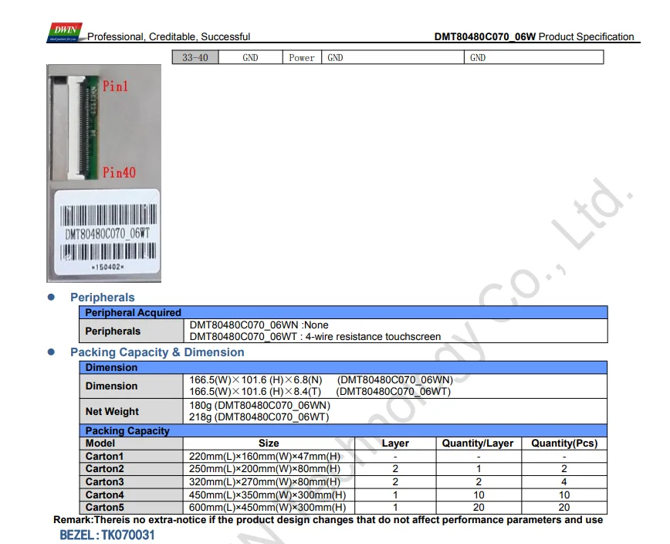Image resolution: width=670 pixels, height=544 pixels.
Task: Click 'Professional, Creditable, Successful' slogan
Action: click(x=168, y=37)
